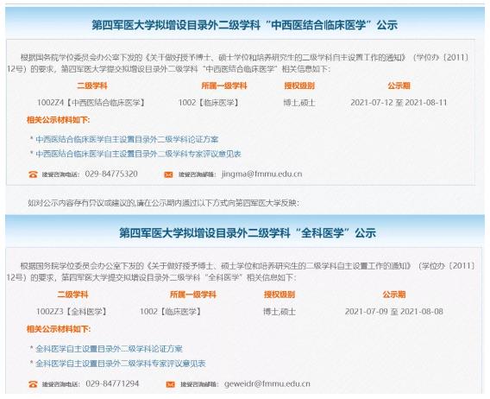The image size is (490, 399).
Task: Open 中西医结合临床医学 专家评议意见表 link
Action: [x=138, y=154]
